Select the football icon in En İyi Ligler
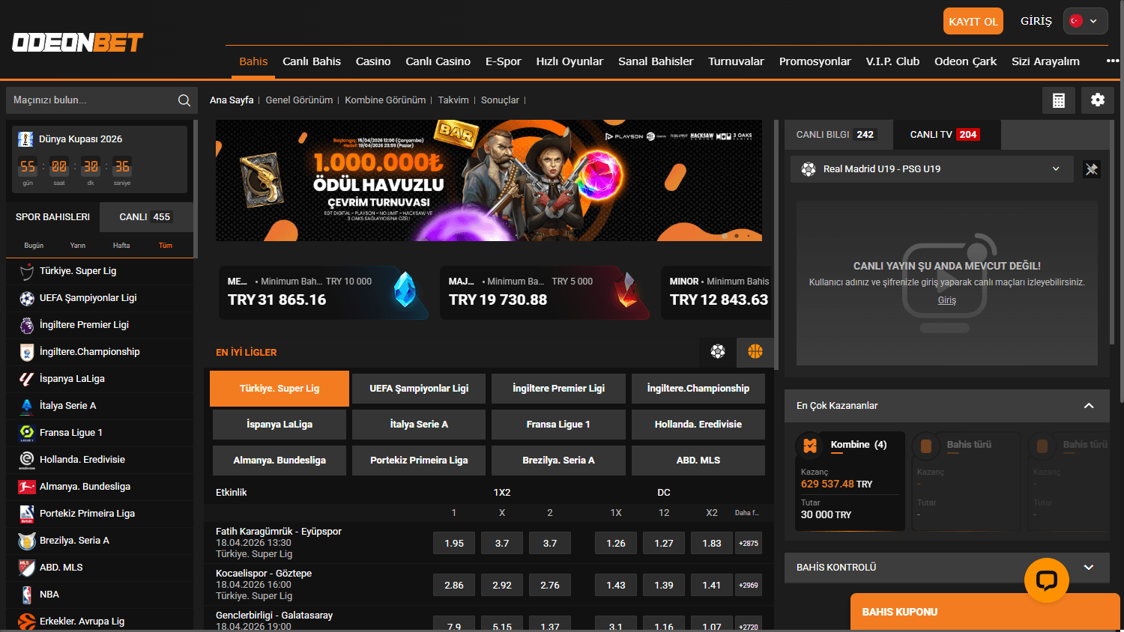 (718, 351)
